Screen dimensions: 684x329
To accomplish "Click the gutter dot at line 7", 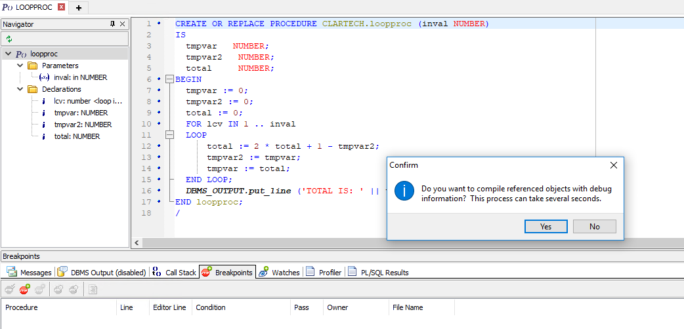I will pyautogui.click(x=159, y=90).
